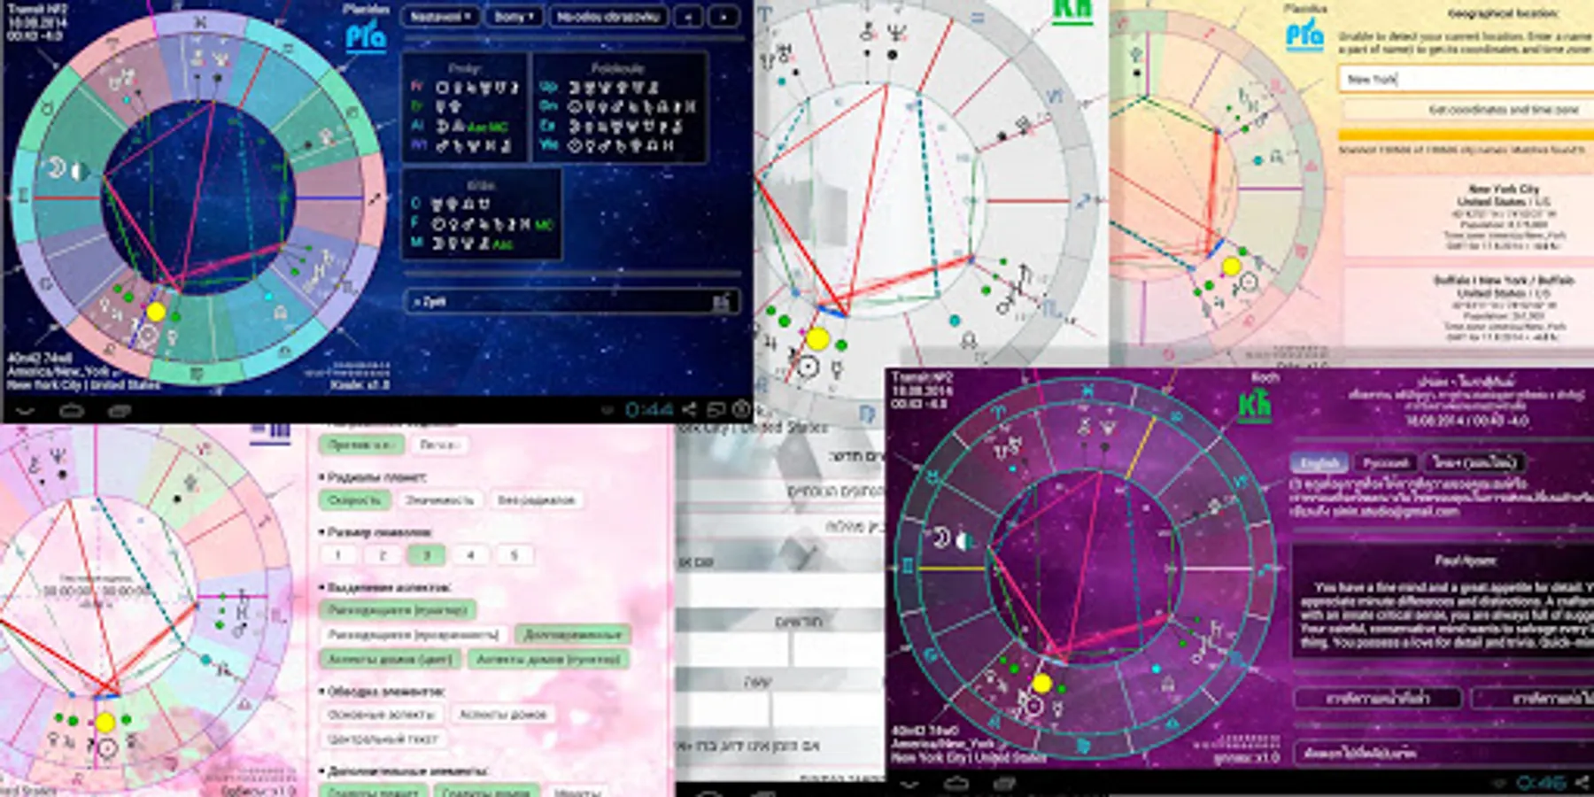1594x797 pixels.
Task: Select the New York City result card
Action: point(1469,217)
